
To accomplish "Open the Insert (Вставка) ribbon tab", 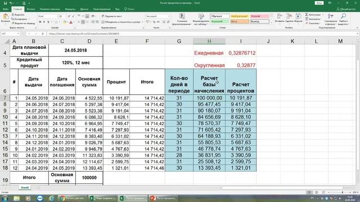I will (31, 9).
